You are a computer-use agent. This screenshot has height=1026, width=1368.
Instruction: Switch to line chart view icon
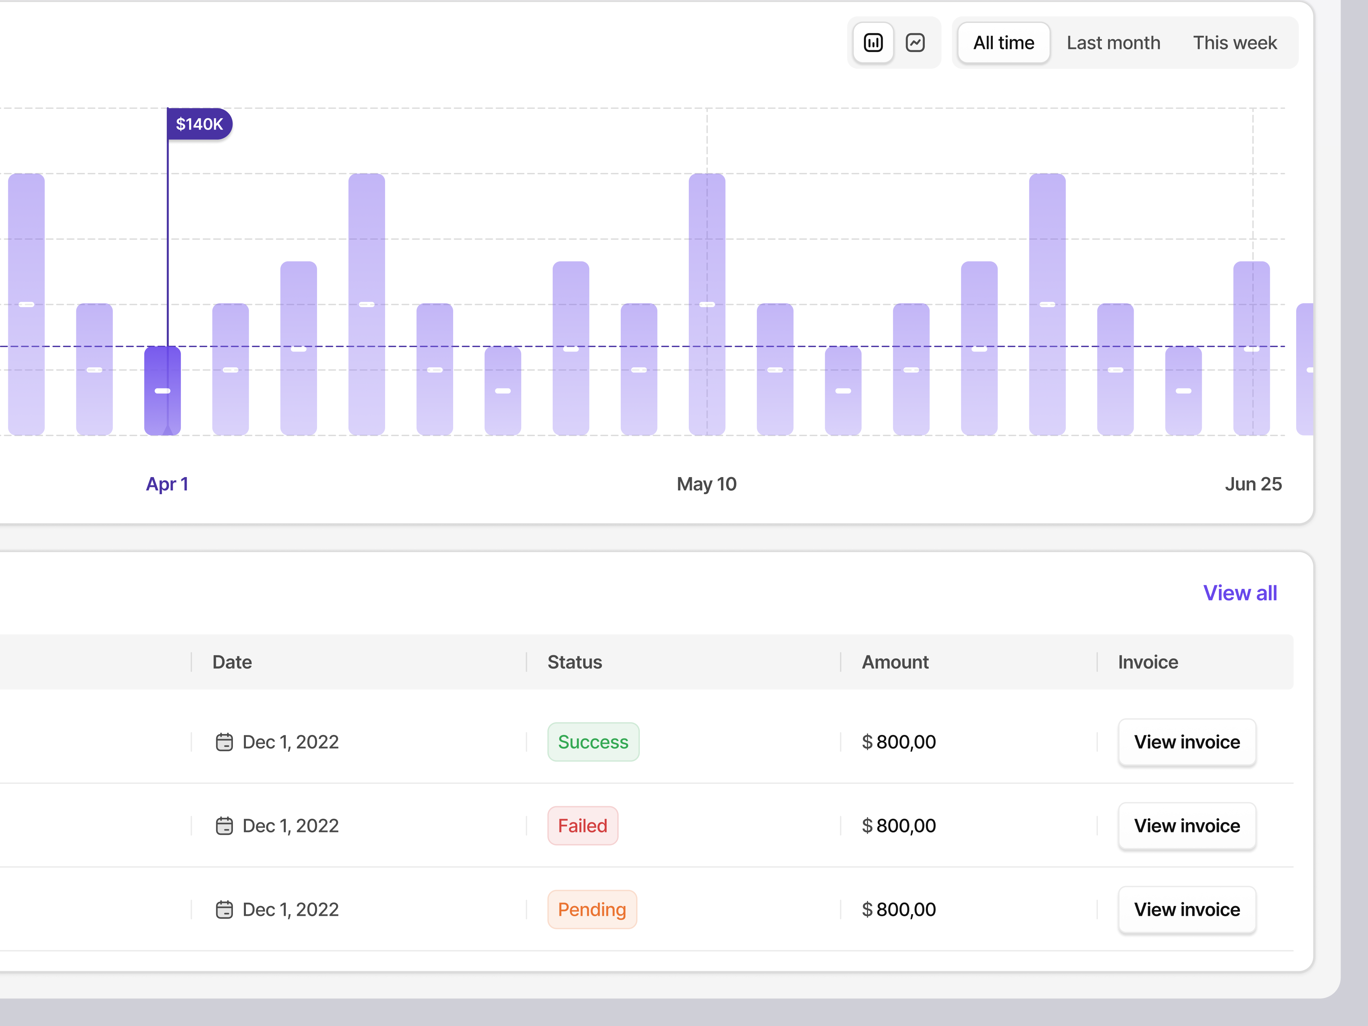point(915,43)
